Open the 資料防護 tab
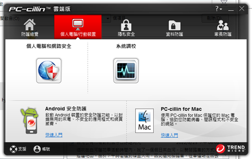Screen dimensions: 252x159 coord(174,28)
